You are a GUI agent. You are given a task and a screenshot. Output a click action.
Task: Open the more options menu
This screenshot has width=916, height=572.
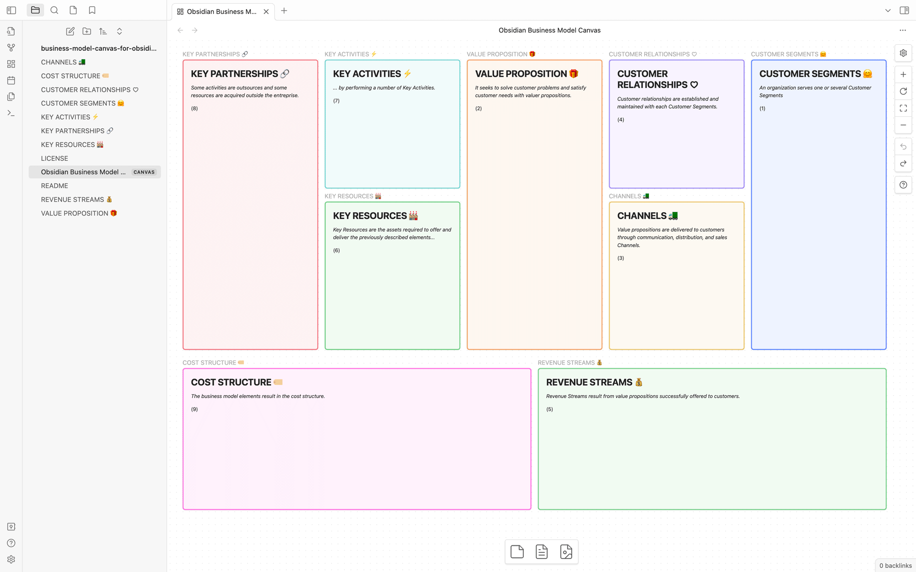click(x=903, y=30)
